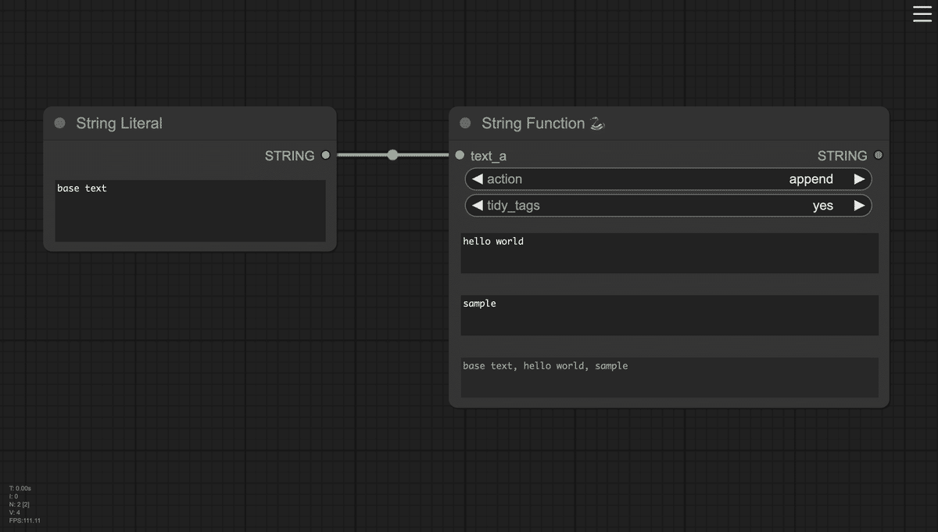
Task: Toggle tidy_tags using its left arrow
Action: pyautogui.click(x=478, y=206)
